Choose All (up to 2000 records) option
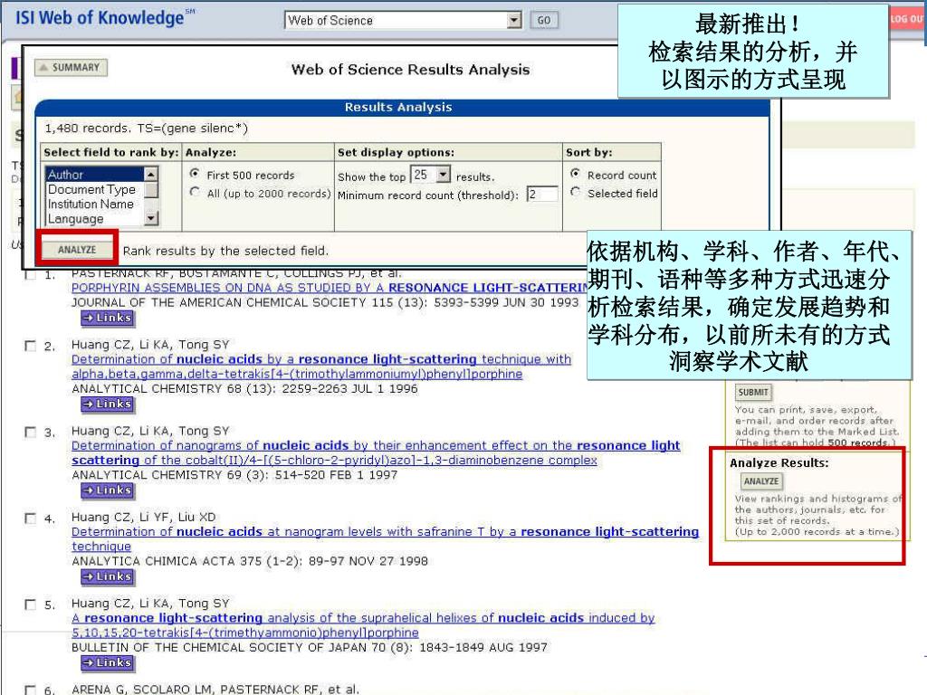Image resolution: width=927 pixels, height=695 pixels. [x=194, y=193]
